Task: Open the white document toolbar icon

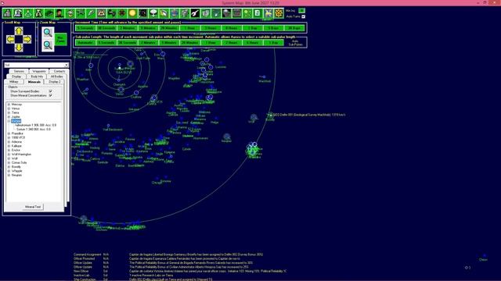Action: point(258,13)
